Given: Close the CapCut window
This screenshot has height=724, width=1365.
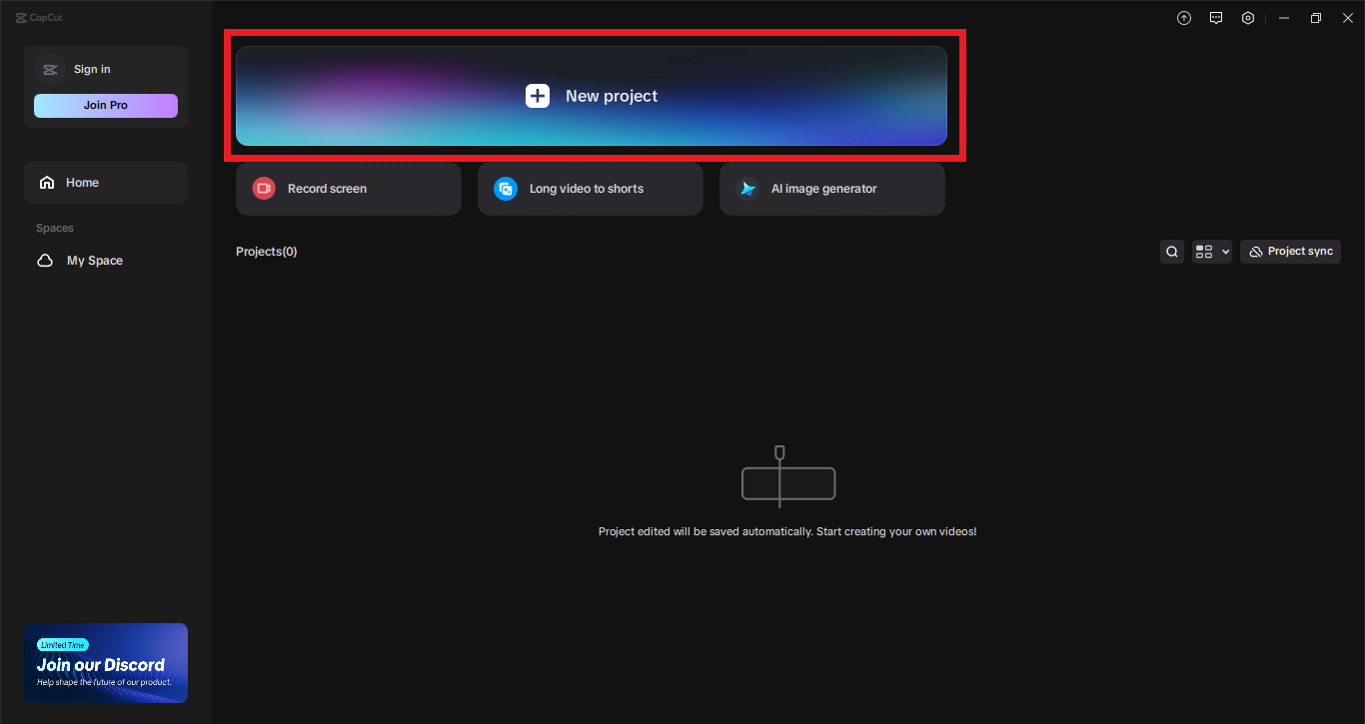Looking at the screenshot, I should tap(1347, 18).
